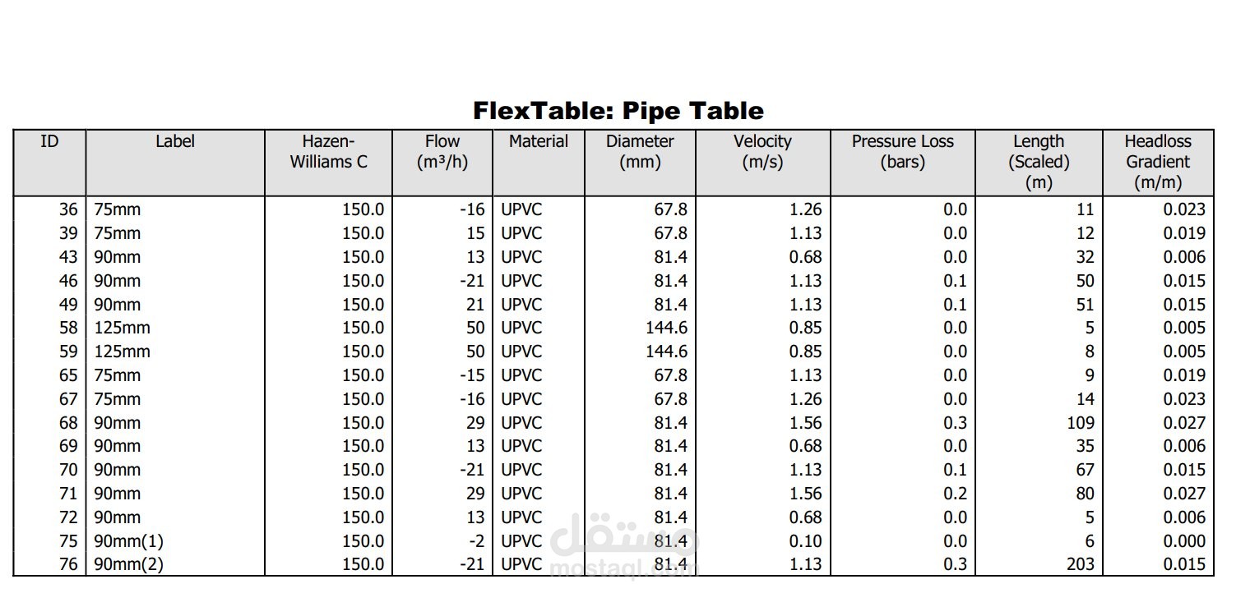Select the Label column header
Viewport: 1250px width, 593px height.
175,163
